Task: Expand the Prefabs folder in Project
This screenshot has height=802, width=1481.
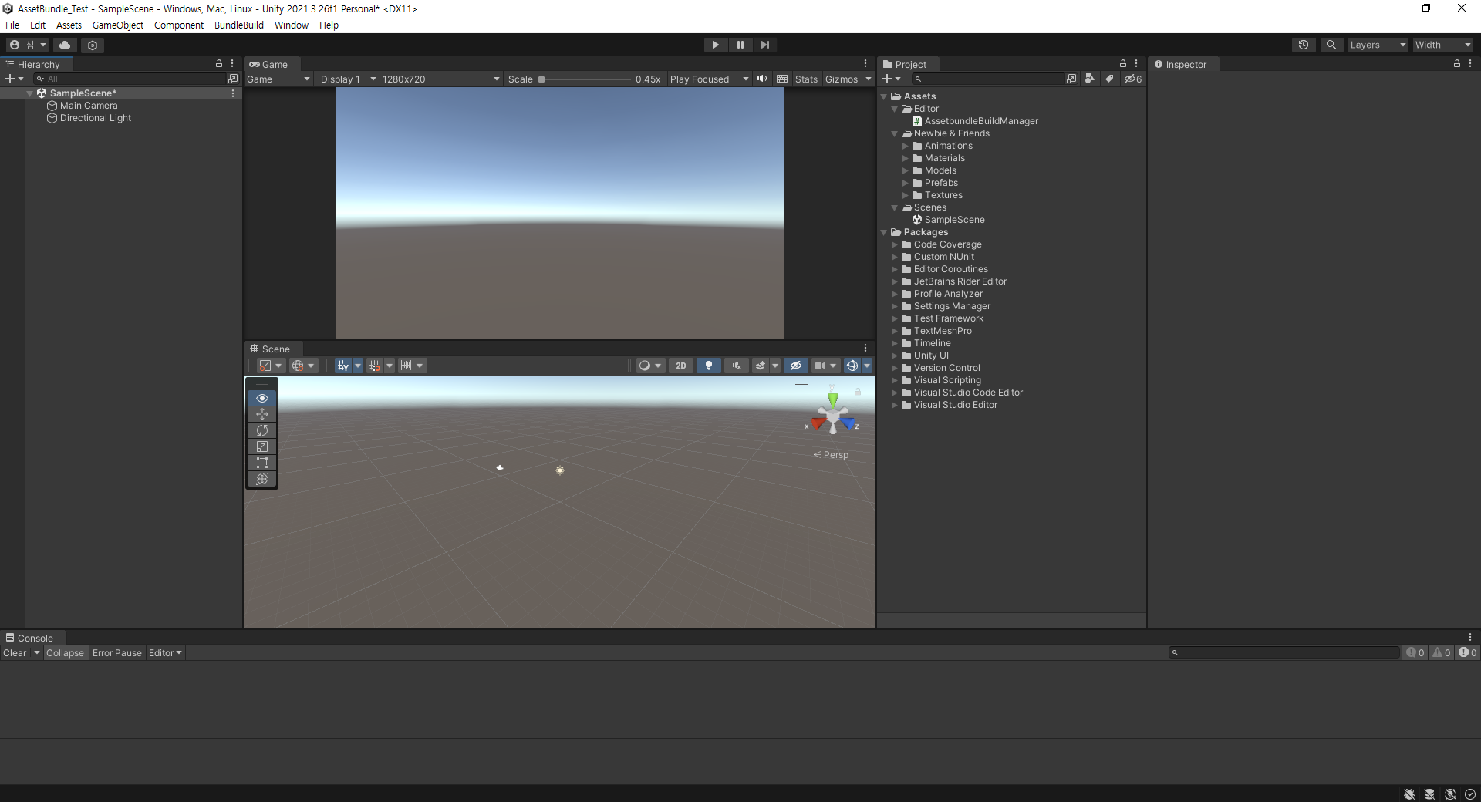Action: coord(906,183)
